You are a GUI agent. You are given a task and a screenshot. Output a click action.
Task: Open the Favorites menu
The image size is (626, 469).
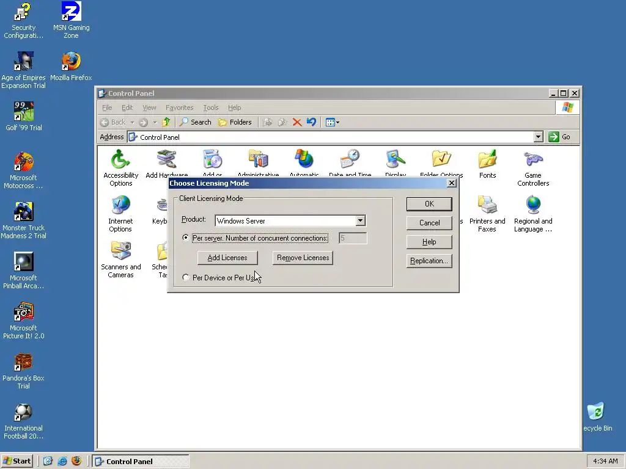click(179, 107)
